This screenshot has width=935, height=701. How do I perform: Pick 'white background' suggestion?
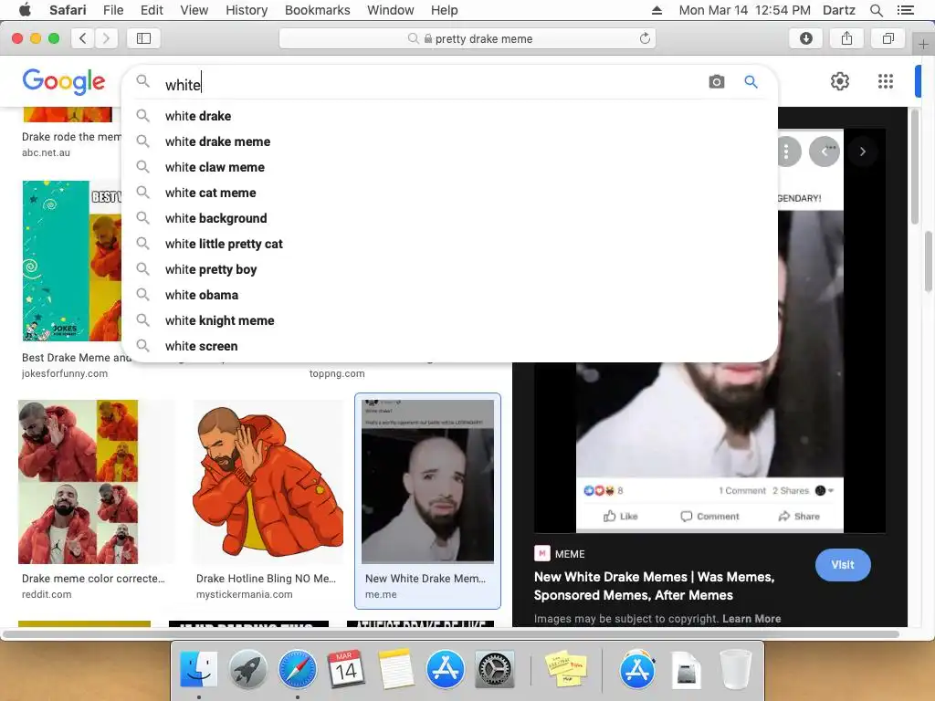450,219
